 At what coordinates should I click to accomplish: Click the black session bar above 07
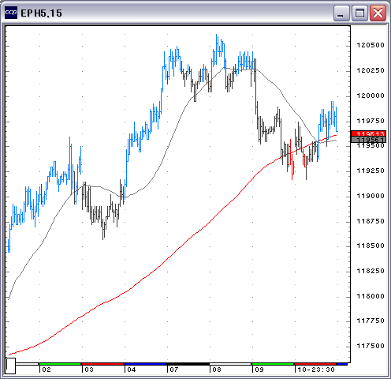point(188,364)
